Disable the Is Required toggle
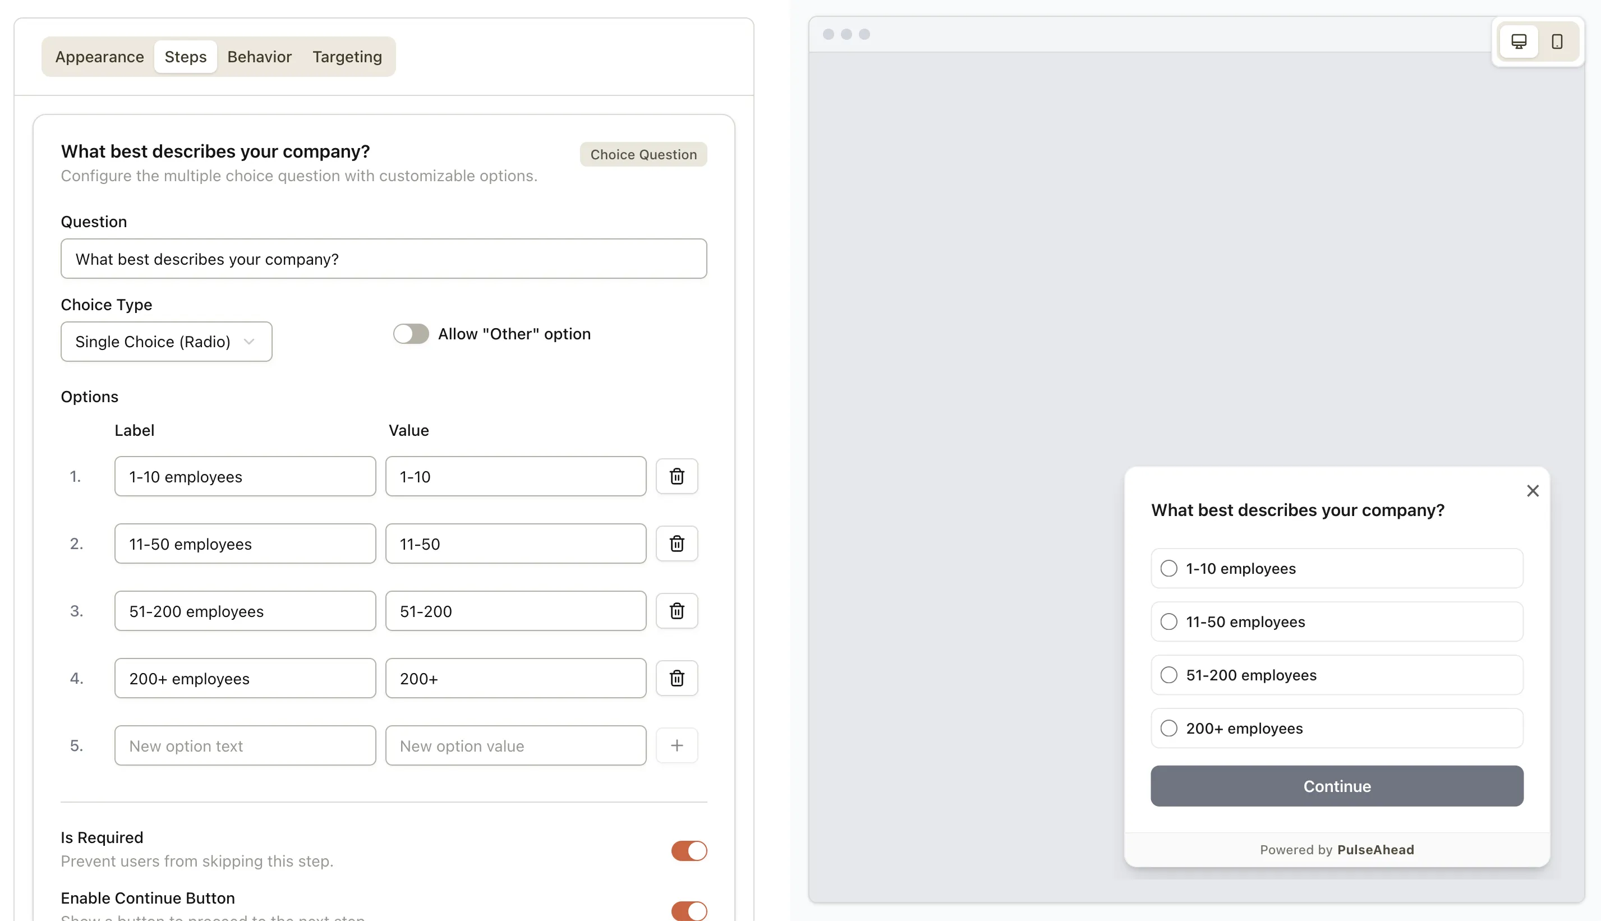 pyautogui.click(x=688, y=851)
